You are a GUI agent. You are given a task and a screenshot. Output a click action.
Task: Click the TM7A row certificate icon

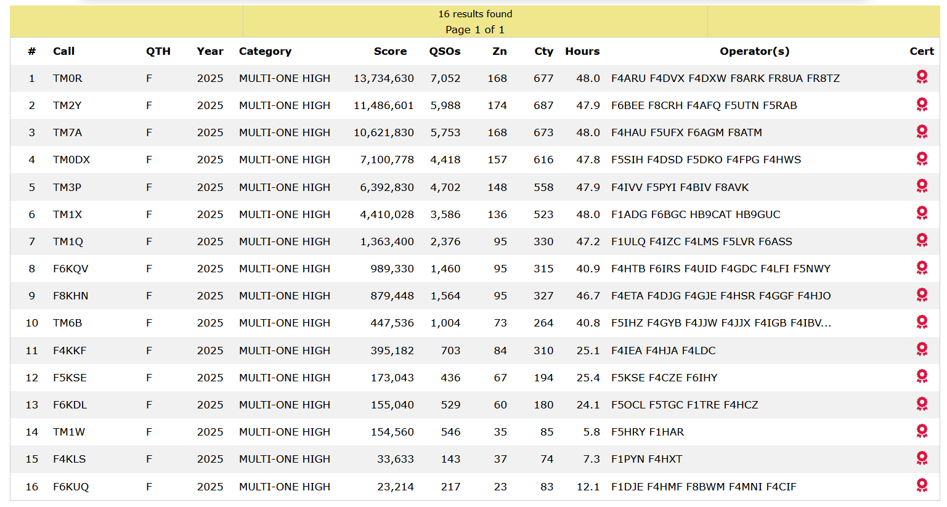922,132
